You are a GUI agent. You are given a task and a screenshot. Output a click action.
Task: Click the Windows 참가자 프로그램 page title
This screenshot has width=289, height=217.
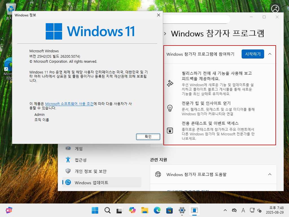(x=218, y=34)
